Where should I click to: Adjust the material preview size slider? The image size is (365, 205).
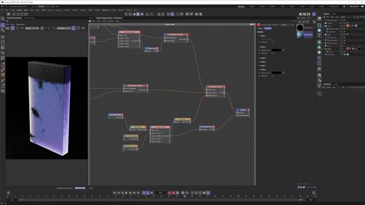pos(311,187)
